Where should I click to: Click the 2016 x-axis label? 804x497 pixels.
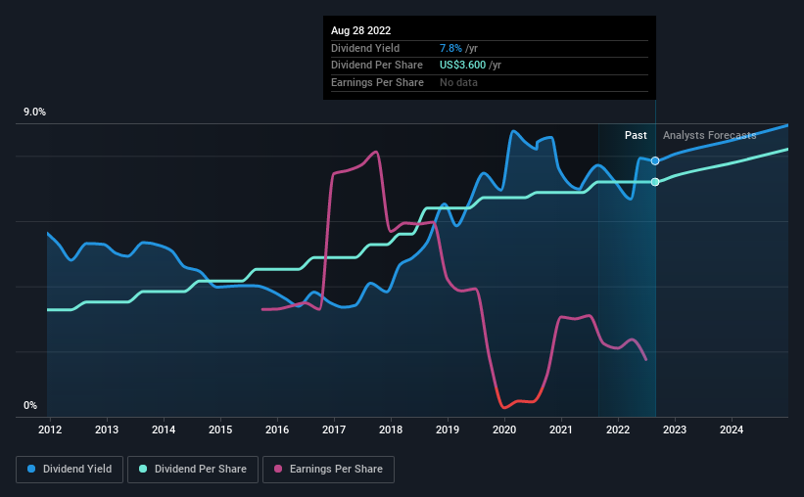pyautogui.click(x=277, y=429)
